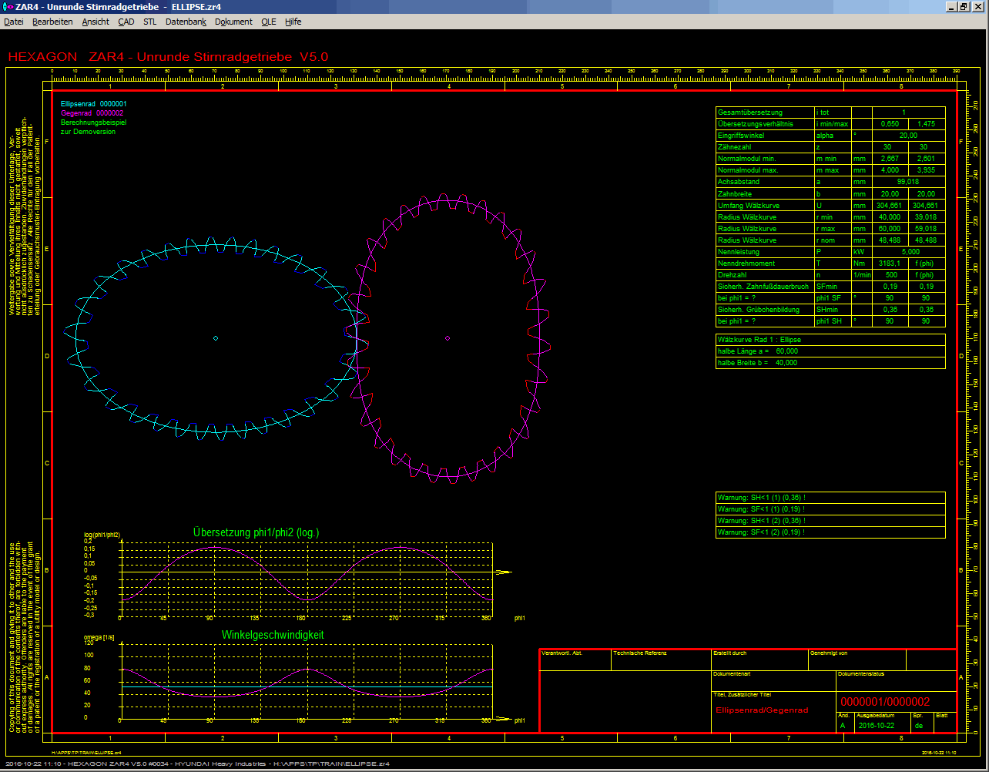
Task: Click the 'Gesamtübersetzung' row label
Action: 749,112
